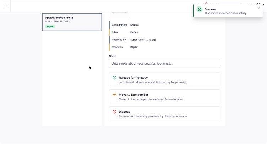Open the hamburger sidebar menu
267x144 pixels.
coord(5,6)
